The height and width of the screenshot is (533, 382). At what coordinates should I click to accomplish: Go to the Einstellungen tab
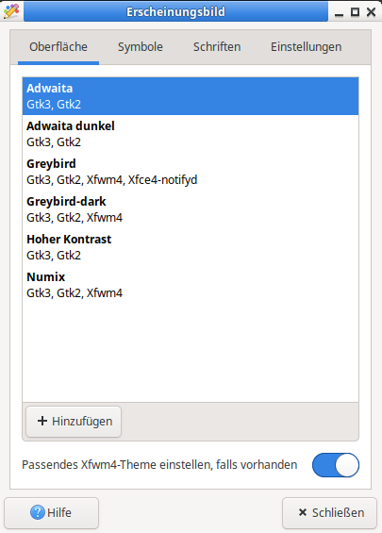click(x=307, y=47)
